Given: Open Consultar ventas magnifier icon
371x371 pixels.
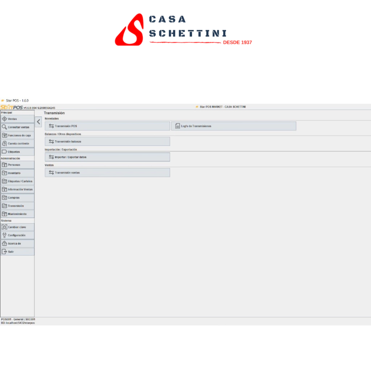Looking at the screenshot, I should point(4,127).
